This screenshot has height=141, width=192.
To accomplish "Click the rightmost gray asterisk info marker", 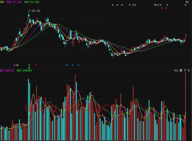I will click(185, 5).
